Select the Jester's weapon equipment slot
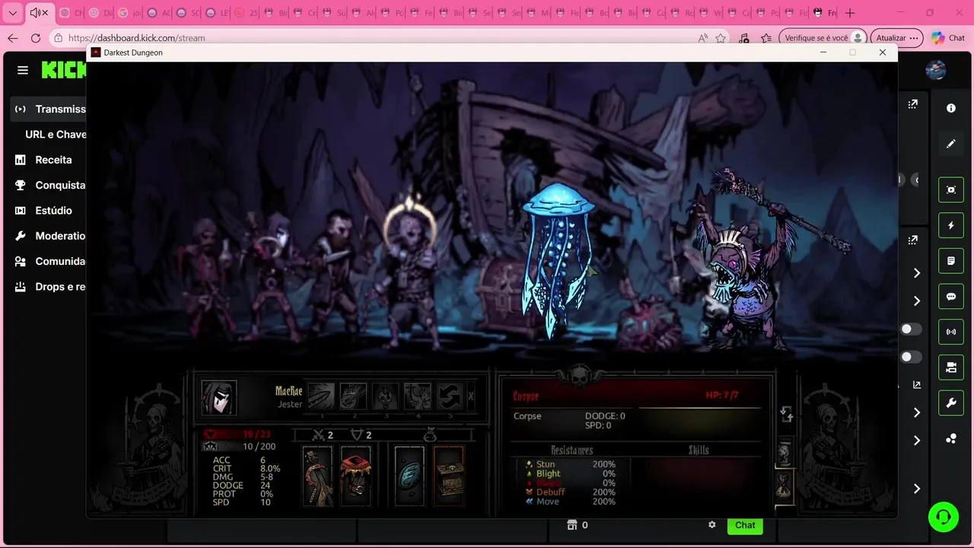This screenshot has height=548, width=974. (317, 476)
